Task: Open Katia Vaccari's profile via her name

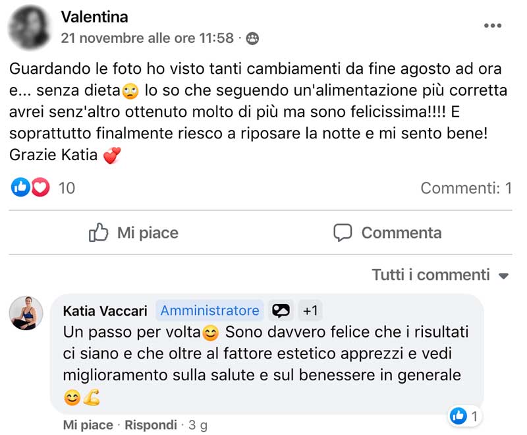Action: click(105, 310)
